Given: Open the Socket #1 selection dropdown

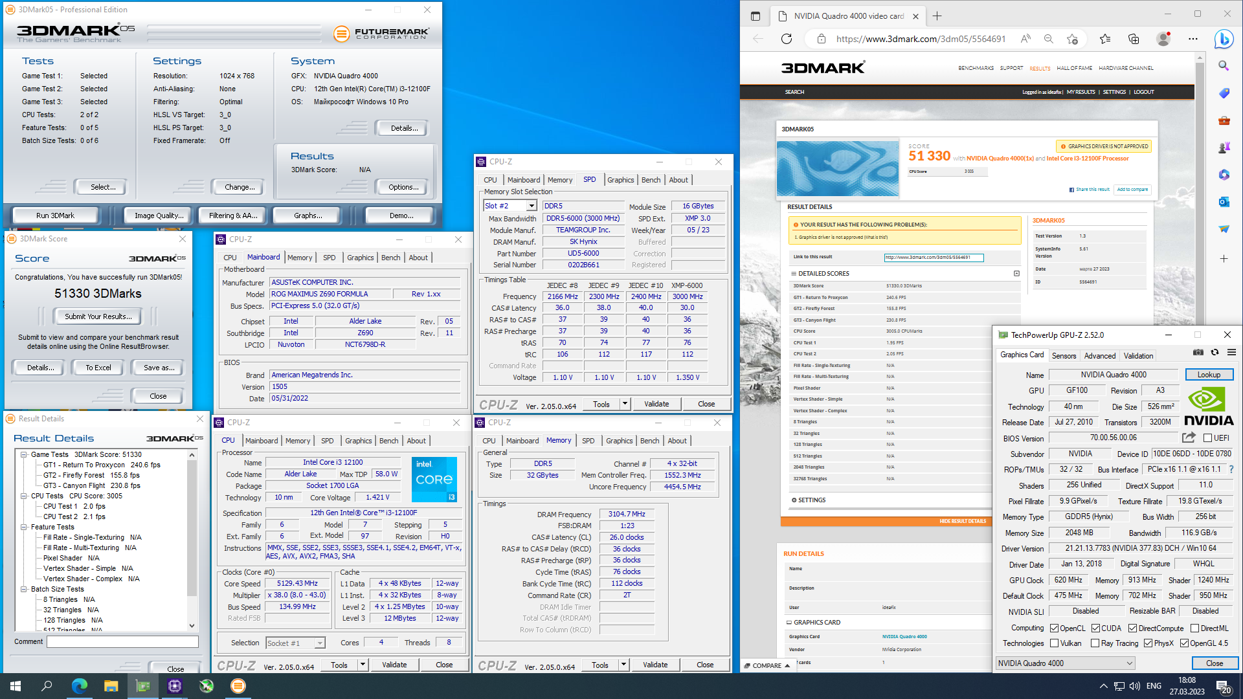Looking at the screenshot, I should coord(295,643).
